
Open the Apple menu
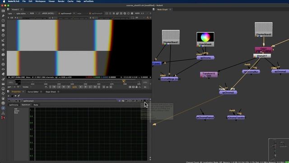pyautogui.click(x=4, y=1)
